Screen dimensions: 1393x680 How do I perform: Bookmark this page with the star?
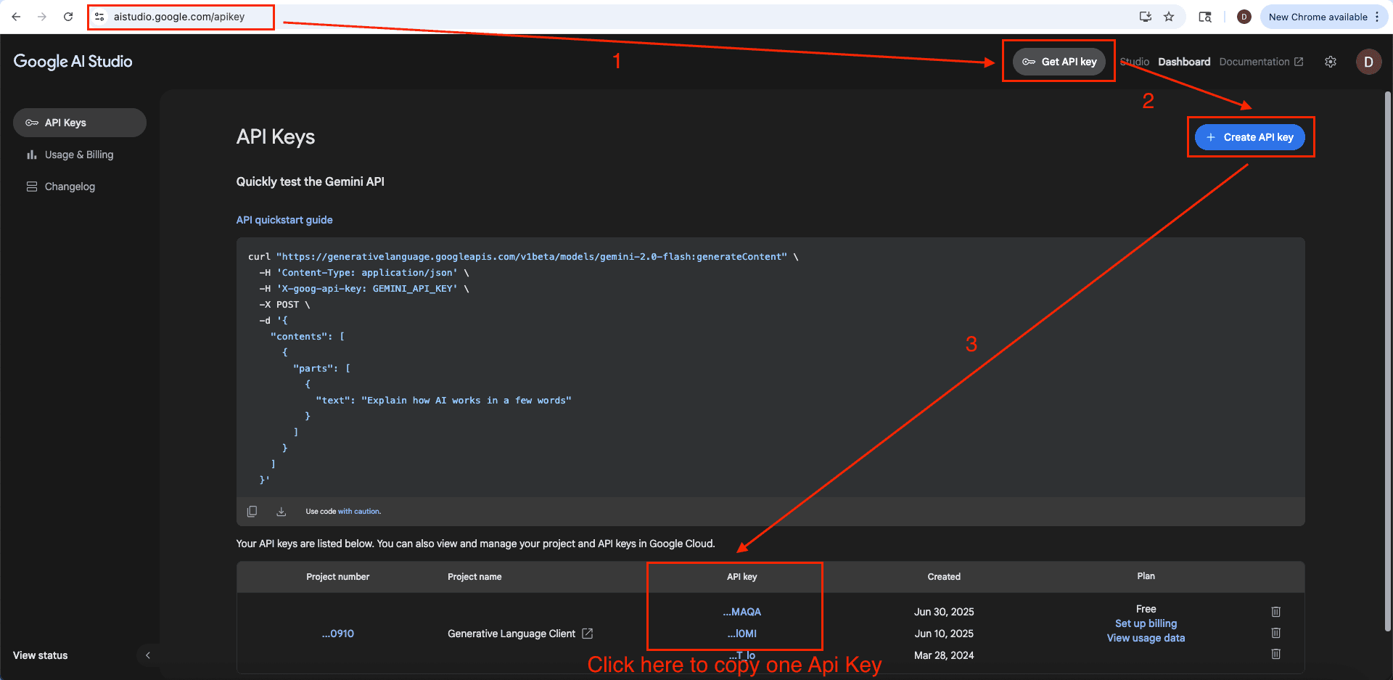coord(1170,16)
